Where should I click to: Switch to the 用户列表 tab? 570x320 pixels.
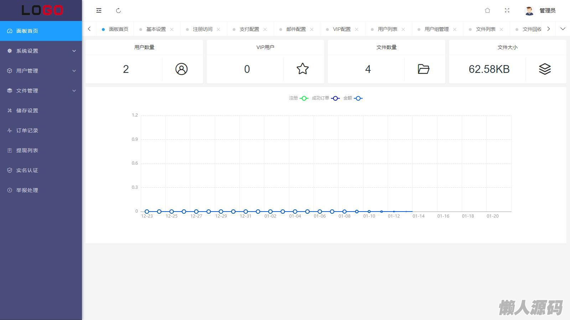point(387,29)
